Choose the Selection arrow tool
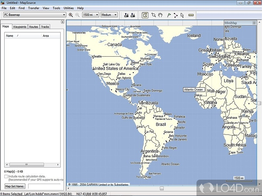 tap(182, 15)
